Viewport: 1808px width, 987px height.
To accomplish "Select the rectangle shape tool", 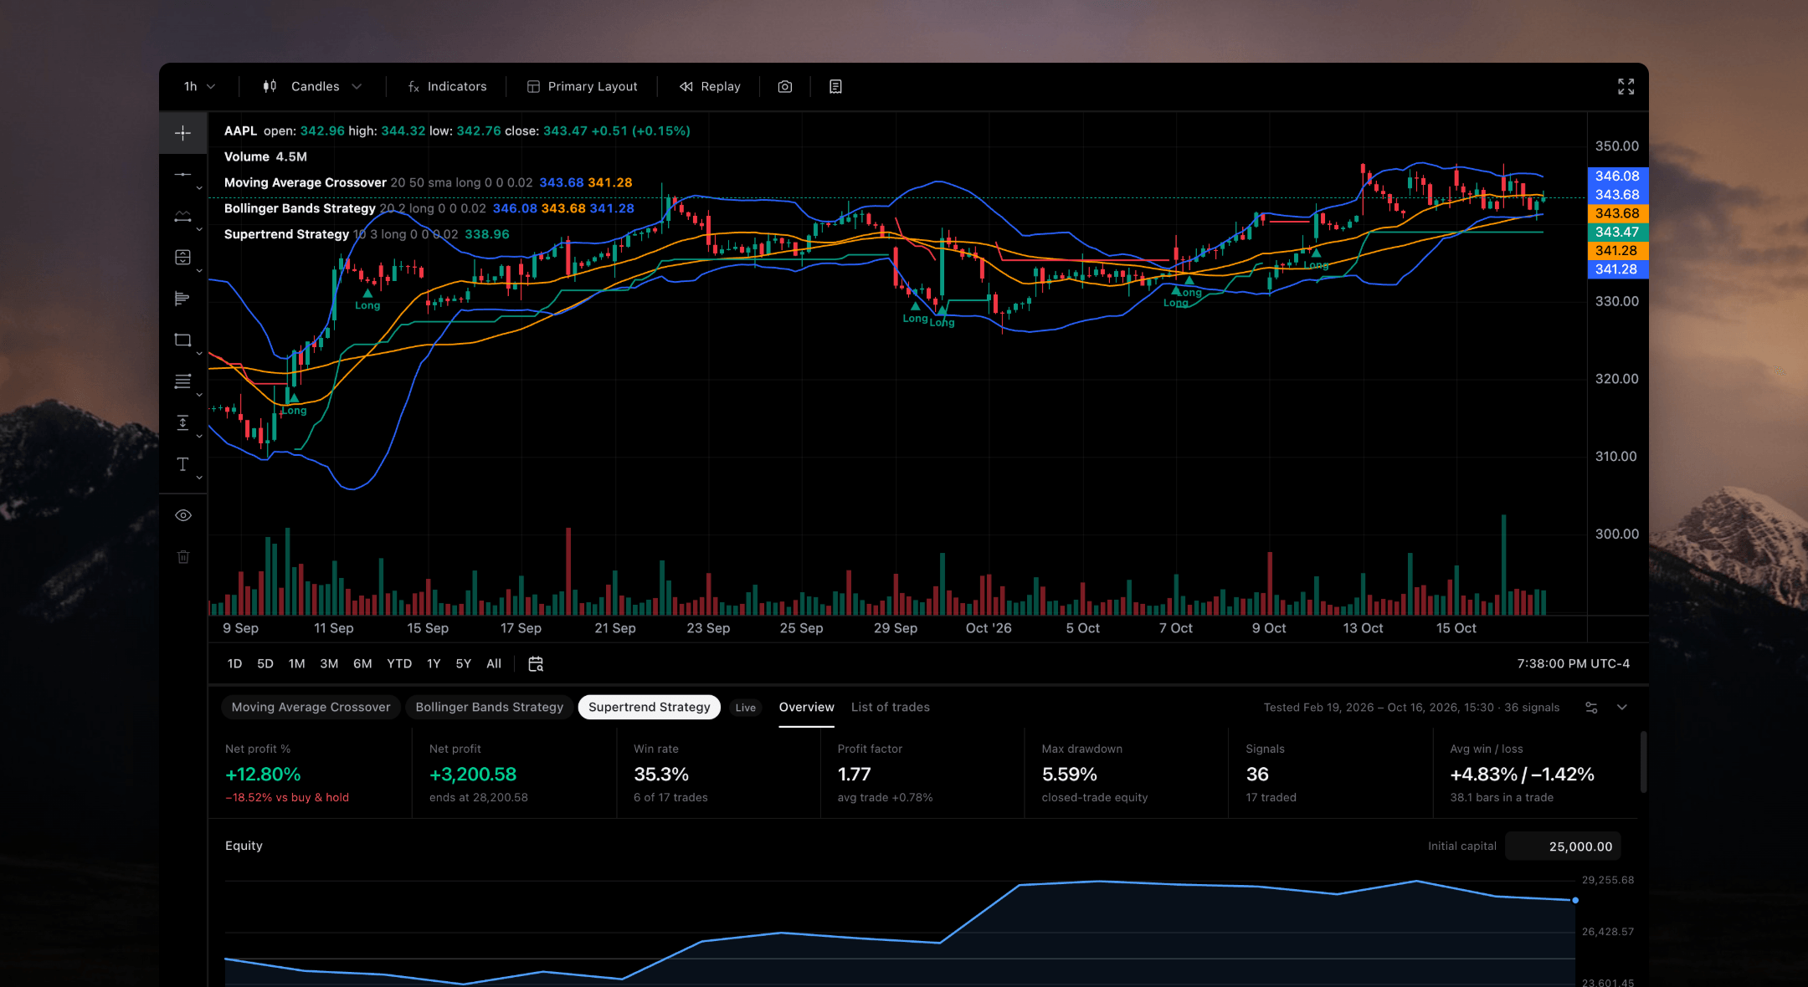I will (182, 340).
